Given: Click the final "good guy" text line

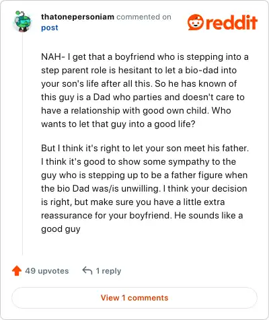Looking at the screenshot, I should click(61, 229).
